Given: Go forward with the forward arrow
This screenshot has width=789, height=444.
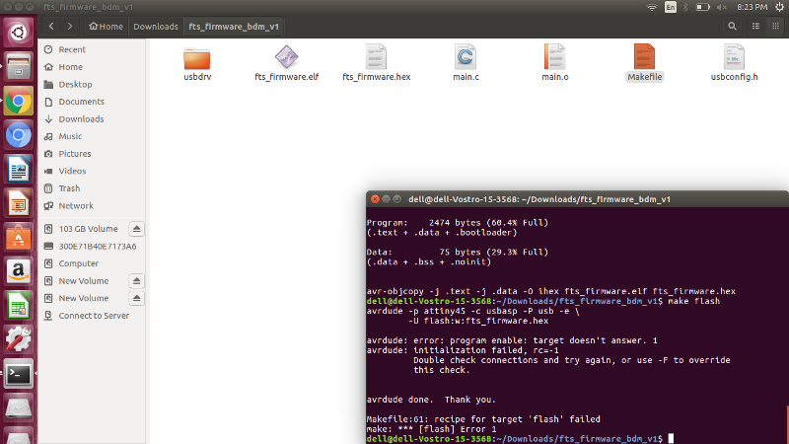Looking at the screenshot, I should coord(70,27).
